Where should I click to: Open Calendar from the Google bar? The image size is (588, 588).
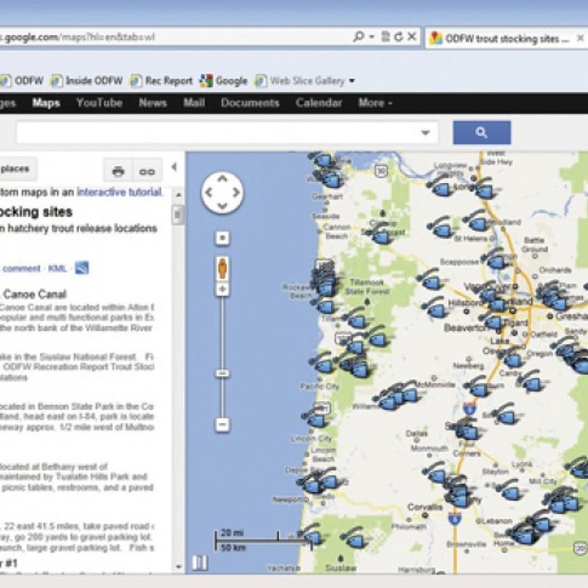pyautogui.click(x=318, y=103)
